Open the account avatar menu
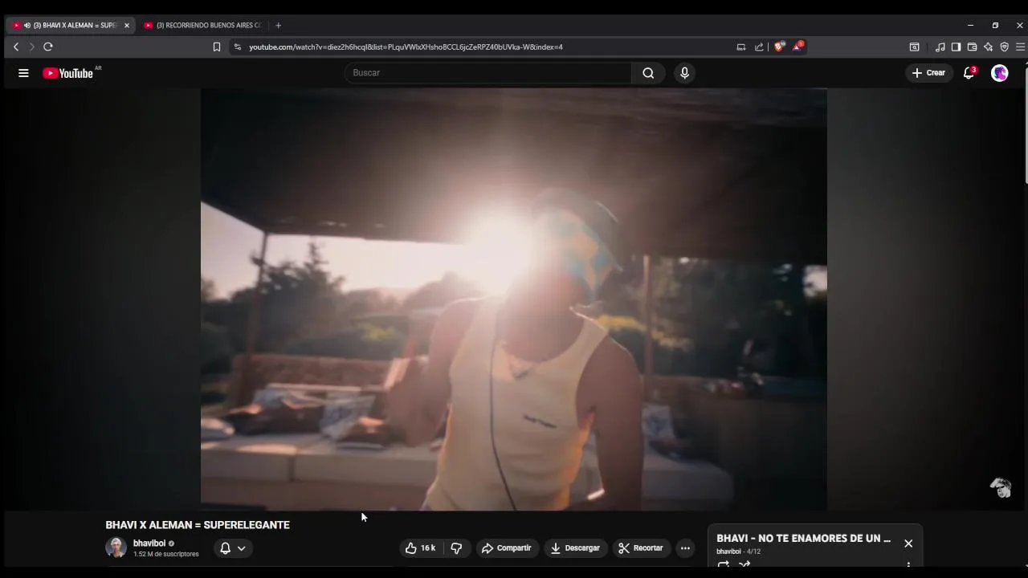Image resolution: width=1028 pixels, height=578 pixels. [x=1000, y=73]
